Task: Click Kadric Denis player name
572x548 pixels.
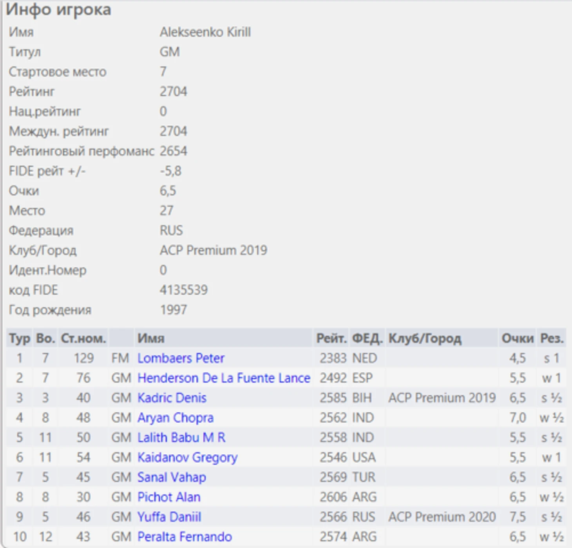Action: click(172, 398)
